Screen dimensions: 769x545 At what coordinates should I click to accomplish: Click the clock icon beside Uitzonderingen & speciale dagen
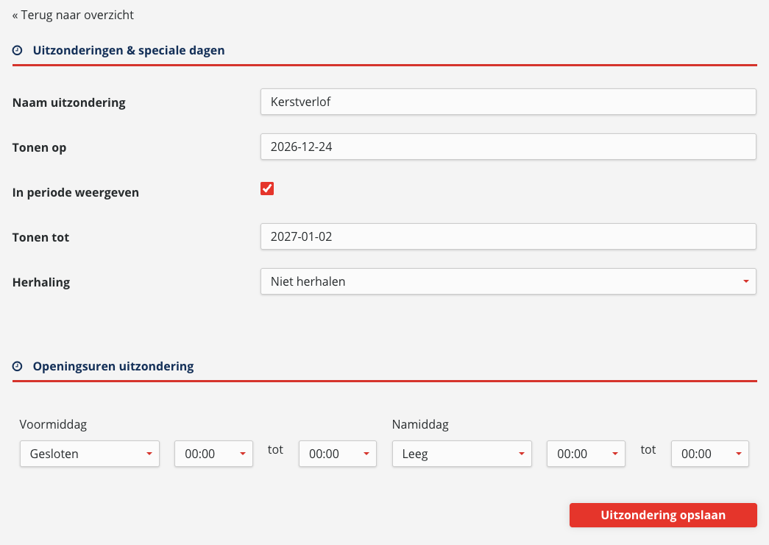pos(17,50)
